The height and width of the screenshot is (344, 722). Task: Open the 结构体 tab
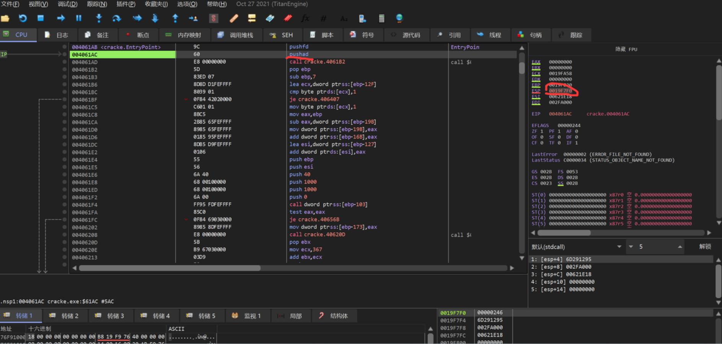point(334,316)
